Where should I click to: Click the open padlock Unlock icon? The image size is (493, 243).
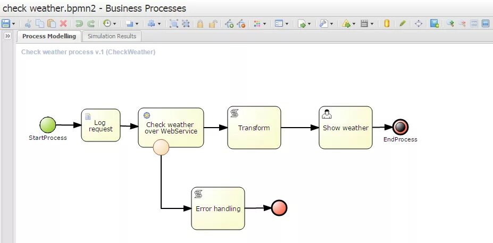(x=213, y=23)
